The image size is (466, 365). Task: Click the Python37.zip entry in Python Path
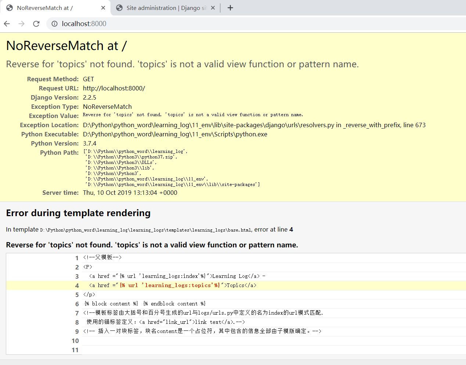tap(131, 157)
